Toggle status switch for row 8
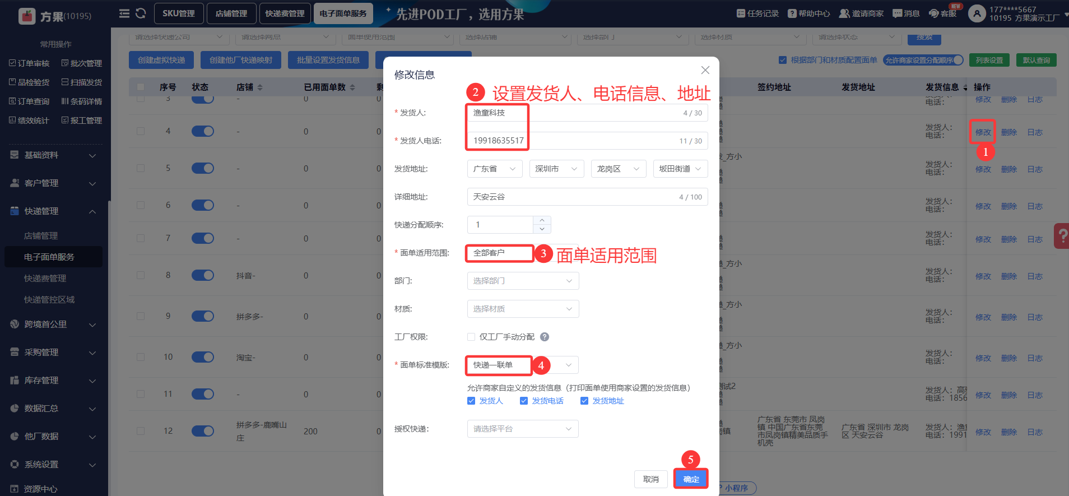Screen dimensions: 1069x496 (203, 275)
